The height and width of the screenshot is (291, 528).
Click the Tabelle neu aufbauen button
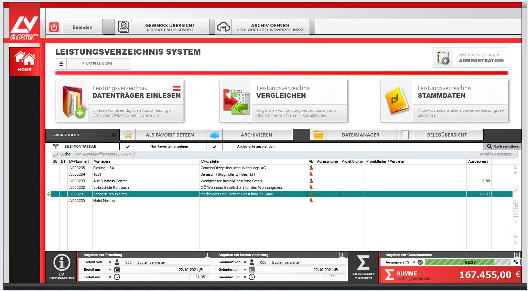coord(503,146)
